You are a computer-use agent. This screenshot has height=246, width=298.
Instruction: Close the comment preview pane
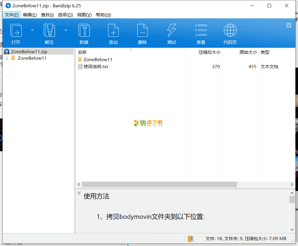pyautogui.click(x=79, y=193)
